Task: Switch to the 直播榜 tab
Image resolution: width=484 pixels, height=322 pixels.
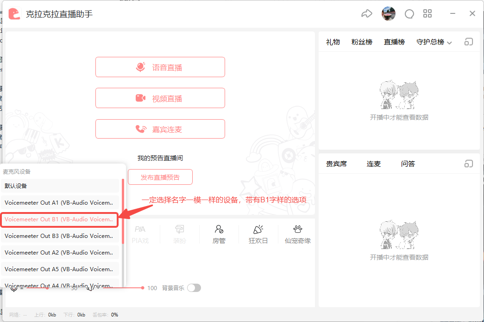Action: pos(394,42)
